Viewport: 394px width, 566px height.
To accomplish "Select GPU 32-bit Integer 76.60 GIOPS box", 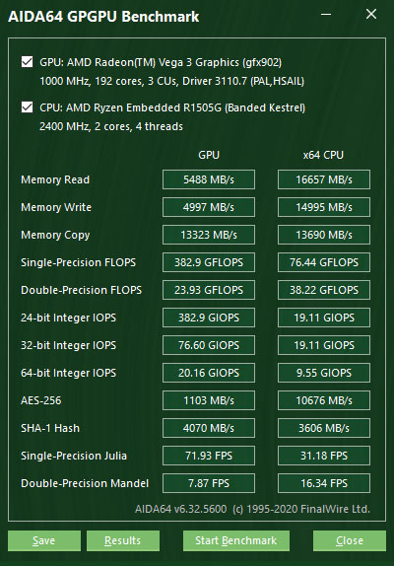I will [x=209, y=345].
